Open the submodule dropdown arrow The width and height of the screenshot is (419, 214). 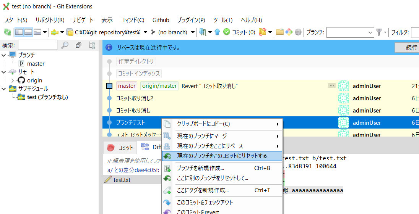coord(62,32)
